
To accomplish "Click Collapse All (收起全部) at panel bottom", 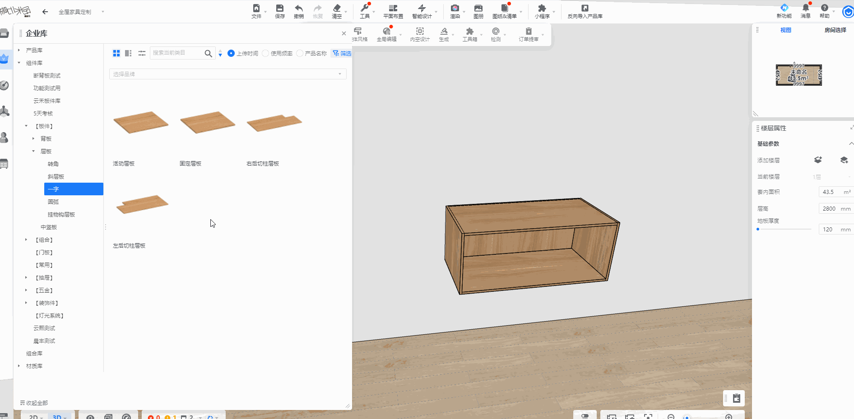I will [34, 403].
